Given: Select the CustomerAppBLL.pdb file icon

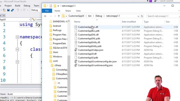Looking at the screenshot, I should (76, 31).
